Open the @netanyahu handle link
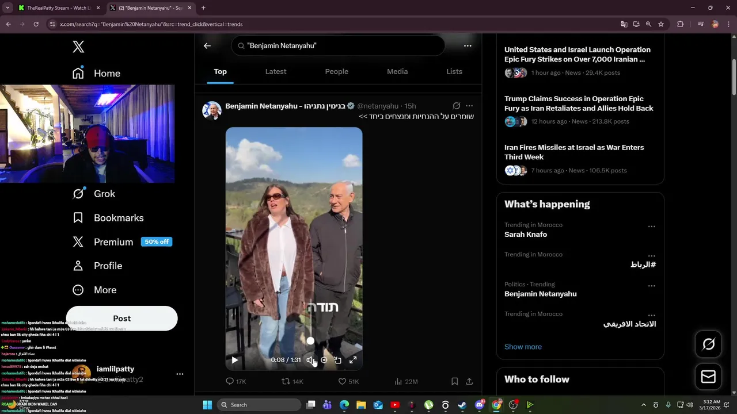The image size is (737, 414). tap(378, 106)
